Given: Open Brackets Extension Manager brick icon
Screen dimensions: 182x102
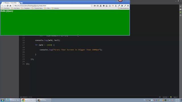Looking at the screenshot, I should click(181, 9).
